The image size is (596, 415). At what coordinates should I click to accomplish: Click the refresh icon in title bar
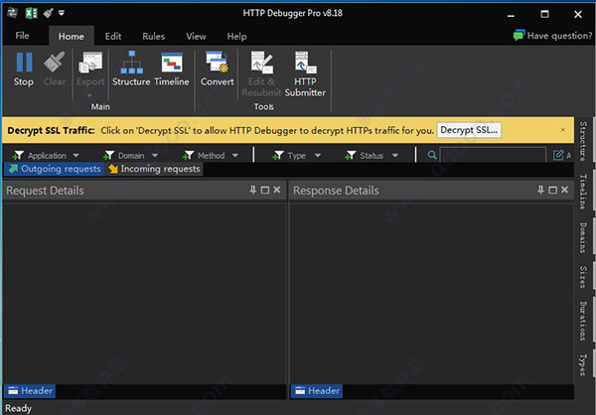pos(13,13)
